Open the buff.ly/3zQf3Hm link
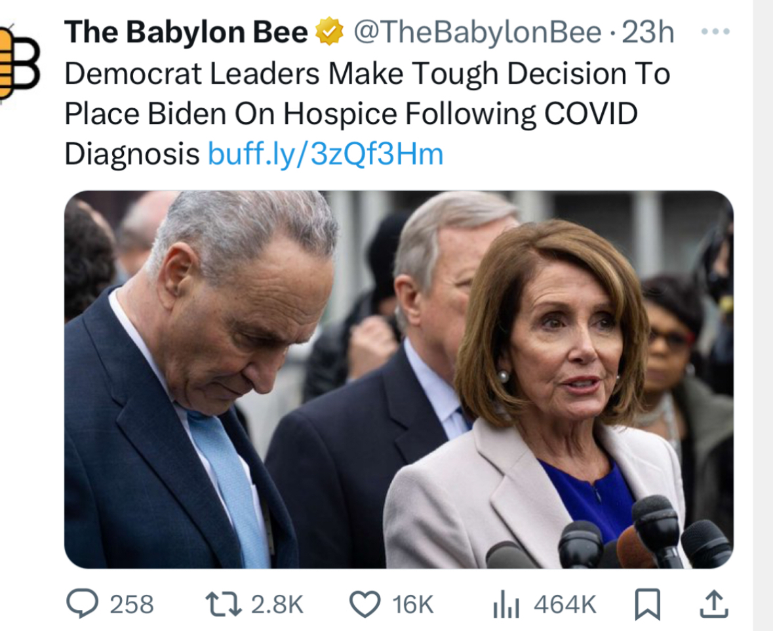This screenshot has height=631, width=773. coord(325,154)
